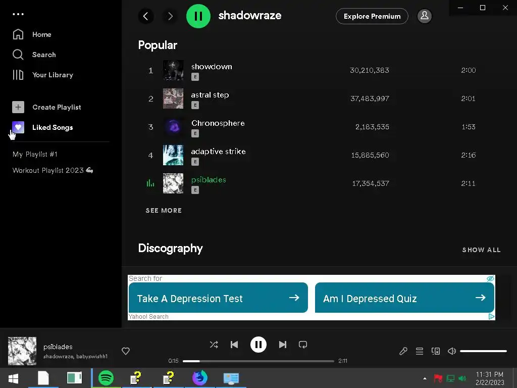Hide ad via eye icon
517x388 pixels.
coord(490,278)
